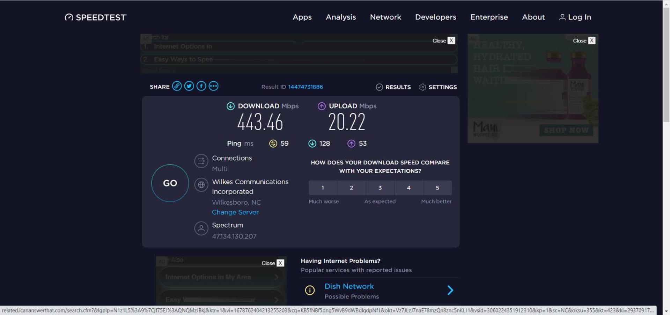Click Shop Now on the Maui ad
670x315 pixels.
tap(566, 130)
